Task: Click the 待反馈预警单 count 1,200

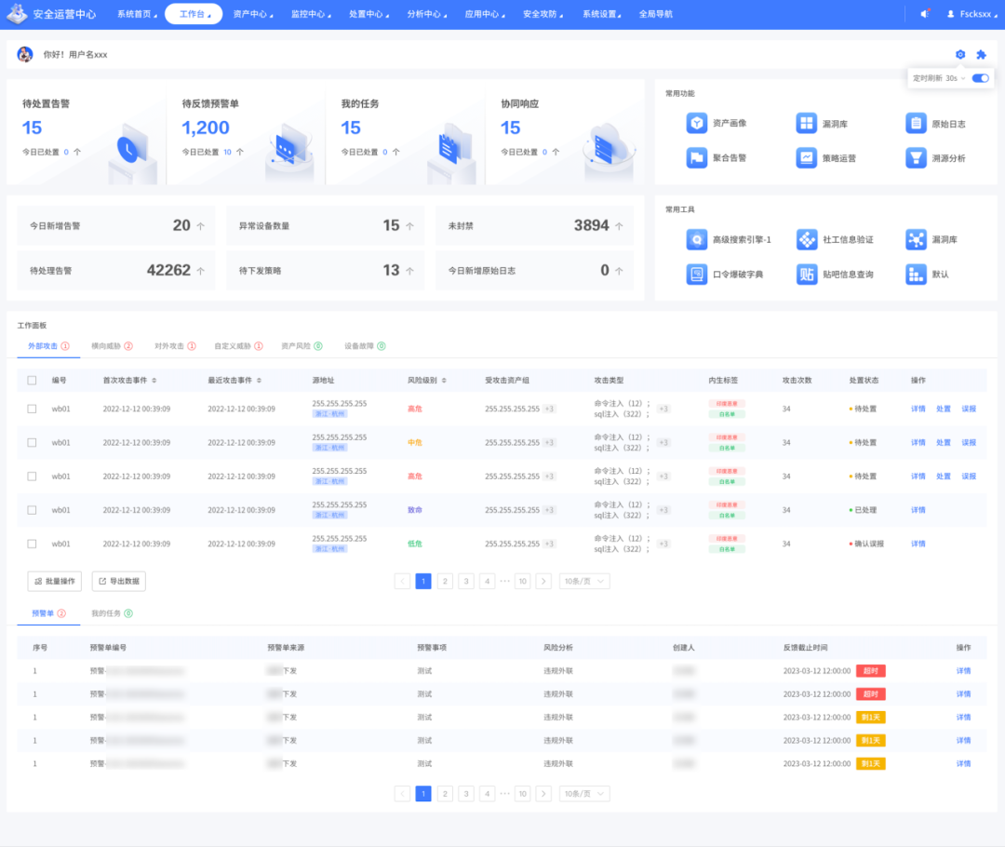Action: click(x=205, y=128)
